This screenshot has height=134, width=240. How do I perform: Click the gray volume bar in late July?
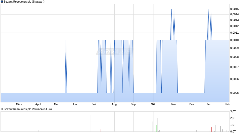tap(109, 126)
